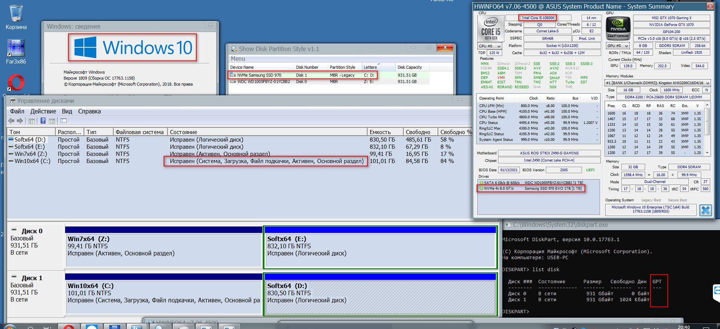Open Help via the blue question-mark toolbar icon
The height and width of the screenshot is (329, 720).
pos(43,121)
